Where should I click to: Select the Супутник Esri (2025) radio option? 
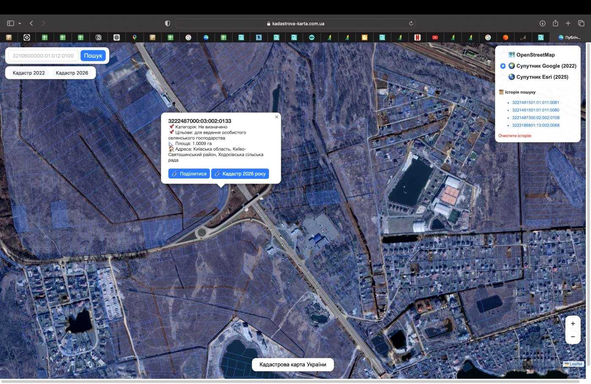pos(503,77)
